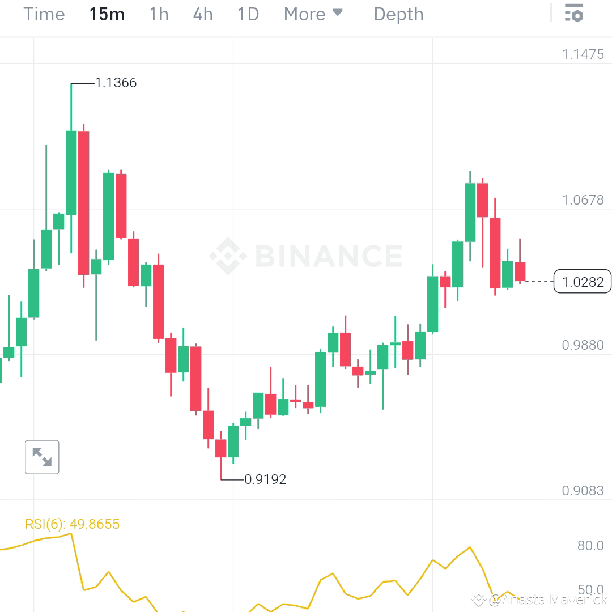
Task: Open the More timeframes dropdown
Action: [x=313, y=14]
